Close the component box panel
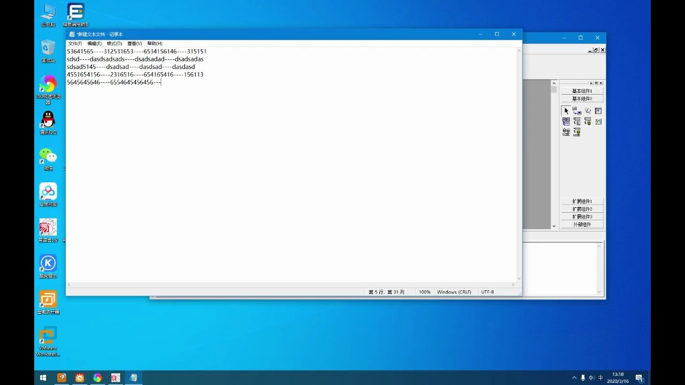Image resolution: width=685 pixels, height=385 pixels. click(x=601, y=83)
